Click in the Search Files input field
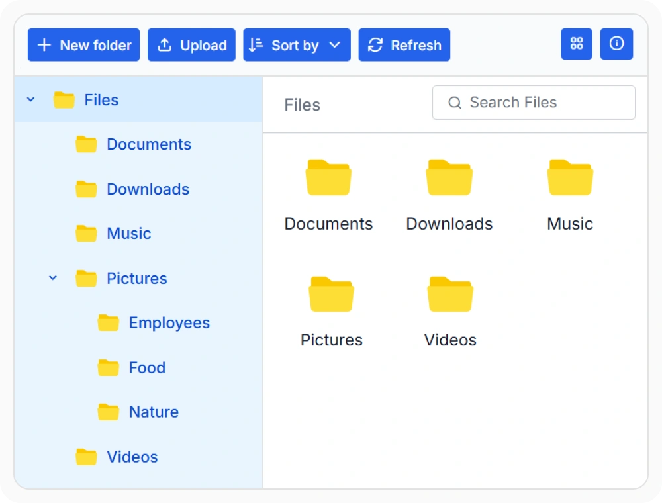662x503 pixels. [534, 103]
